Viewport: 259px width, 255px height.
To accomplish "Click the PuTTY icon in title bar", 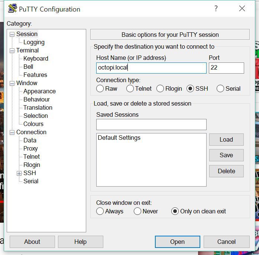I will (x=13, y=8).
